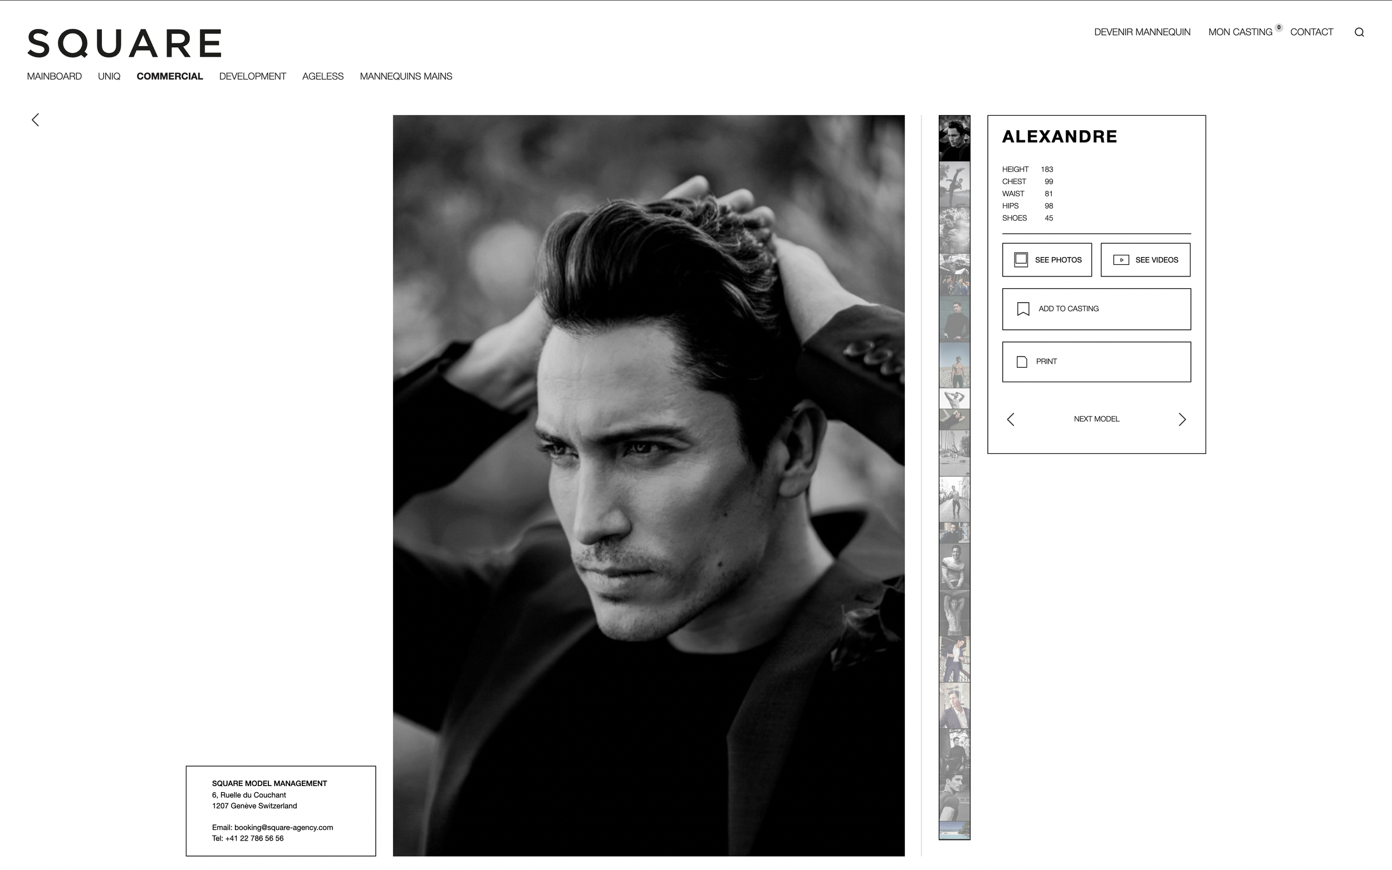The height and width of the screenshot is (870, 1392).
Task: Click the document icon next to PRINT
Action: [1022, 362]
